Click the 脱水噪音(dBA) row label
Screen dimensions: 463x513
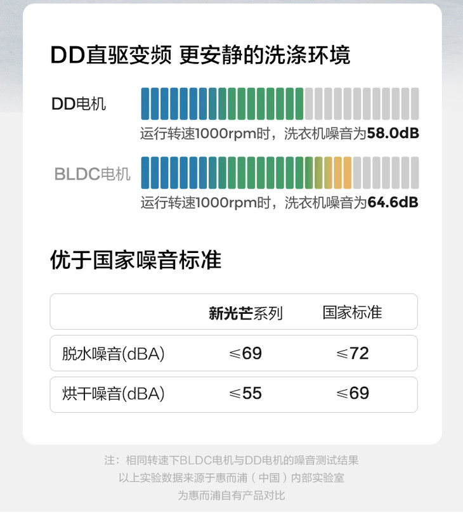click(x=114, y=354)
